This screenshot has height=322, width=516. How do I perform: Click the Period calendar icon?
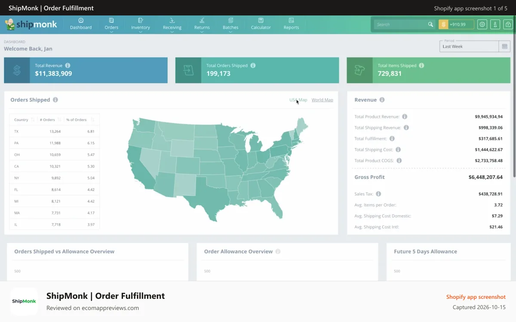point(505,46)
